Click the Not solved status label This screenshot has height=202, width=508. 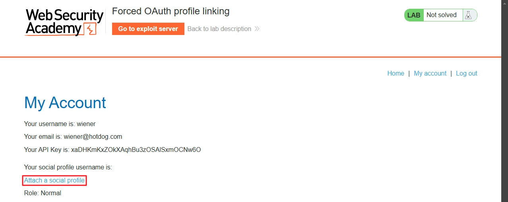tap(442, 15)
